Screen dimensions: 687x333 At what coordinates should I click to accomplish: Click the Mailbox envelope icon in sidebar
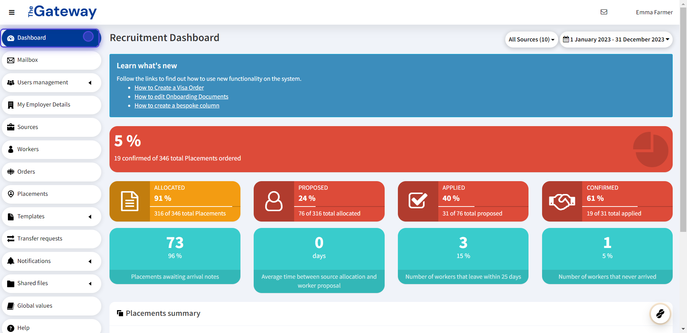click(x=11, y=60)
